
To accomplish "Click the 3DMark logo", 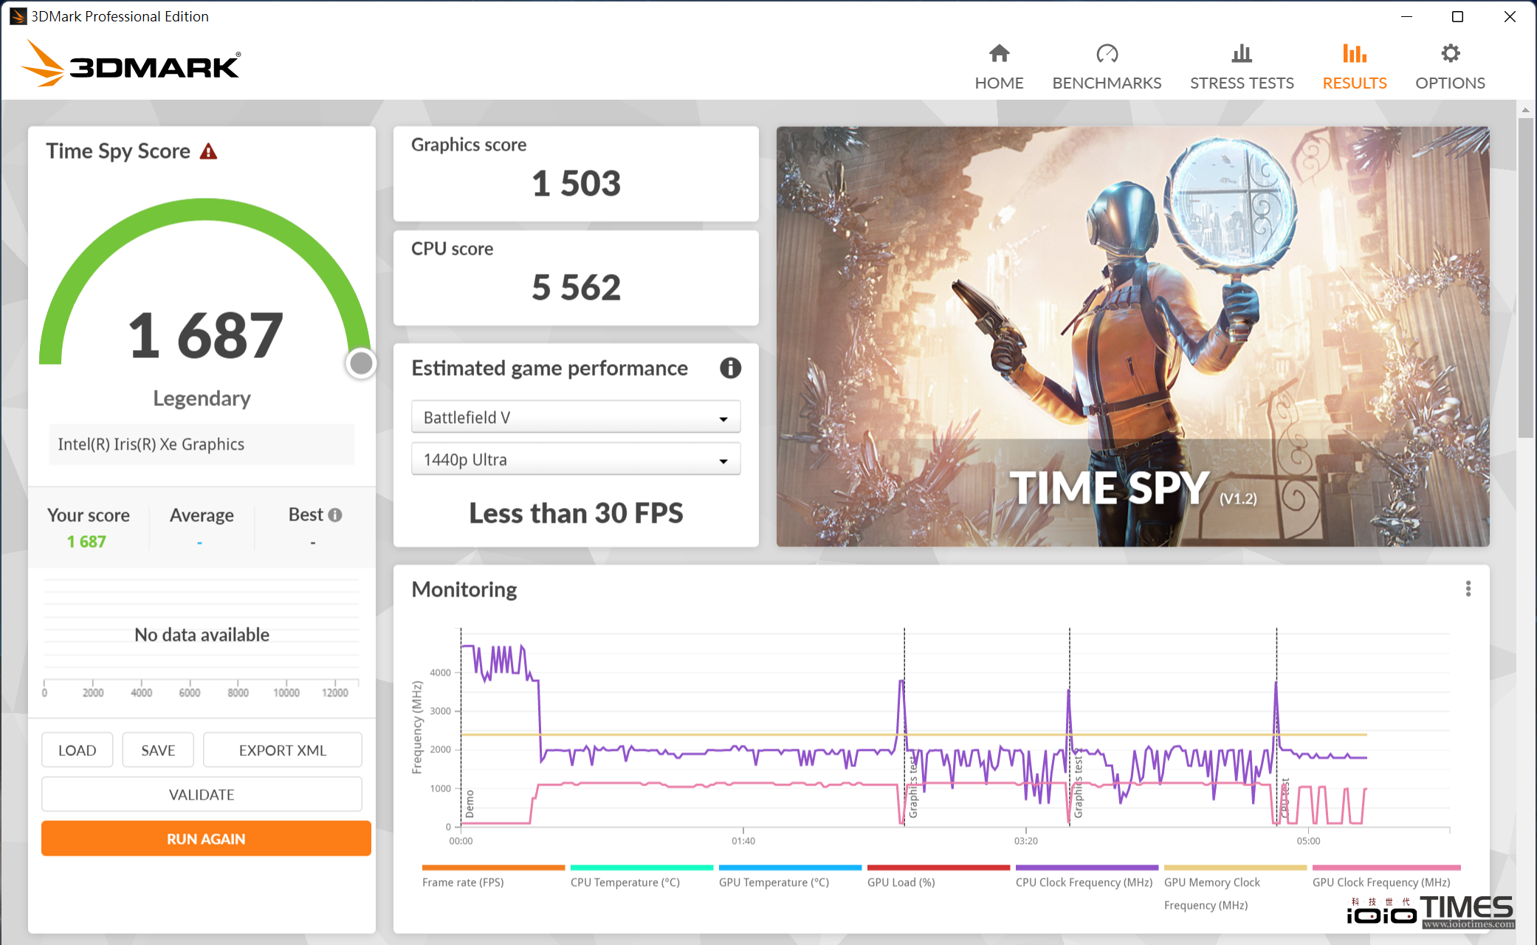I will [x=131, y=64].
